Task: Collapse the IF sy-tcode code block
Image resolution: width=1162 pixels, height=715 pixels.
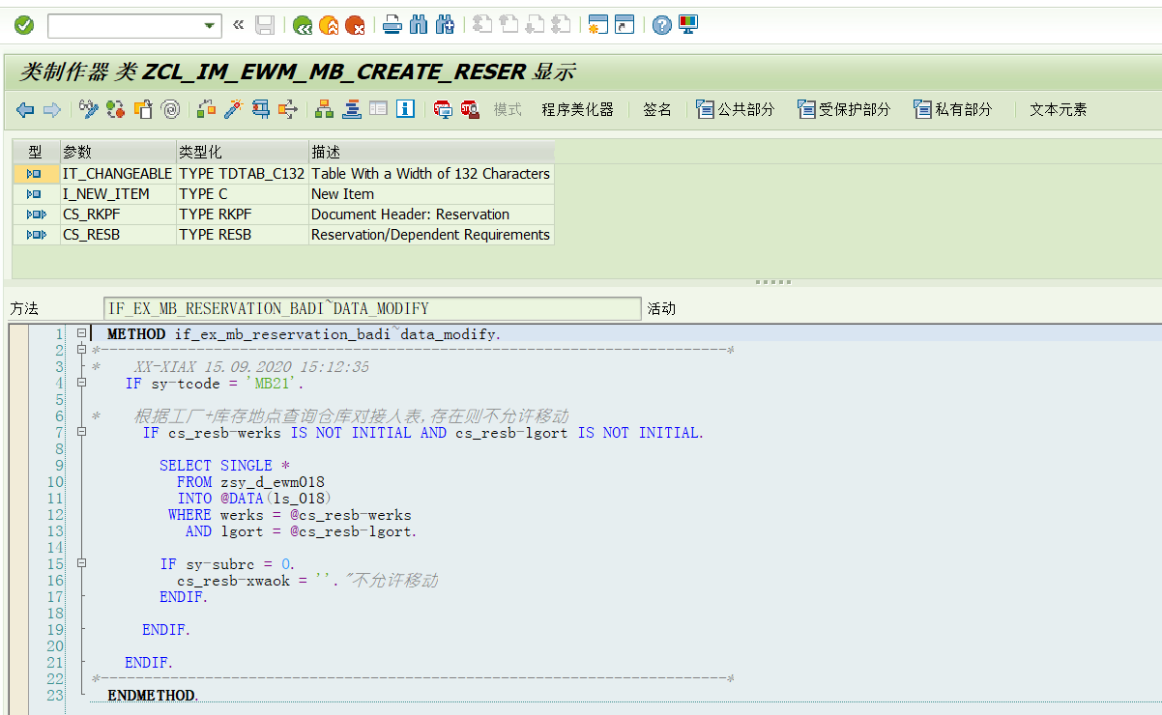Action: pyautogui.click(x=81, y=383)
